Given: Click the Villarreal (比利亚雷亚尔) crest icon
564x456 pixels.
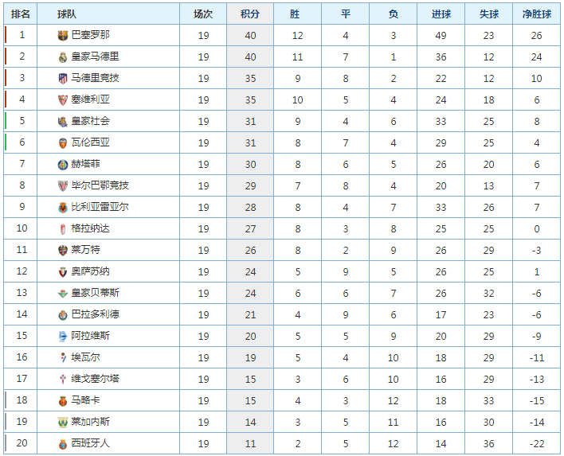Looking at the screenshot, I should point(63,208).
